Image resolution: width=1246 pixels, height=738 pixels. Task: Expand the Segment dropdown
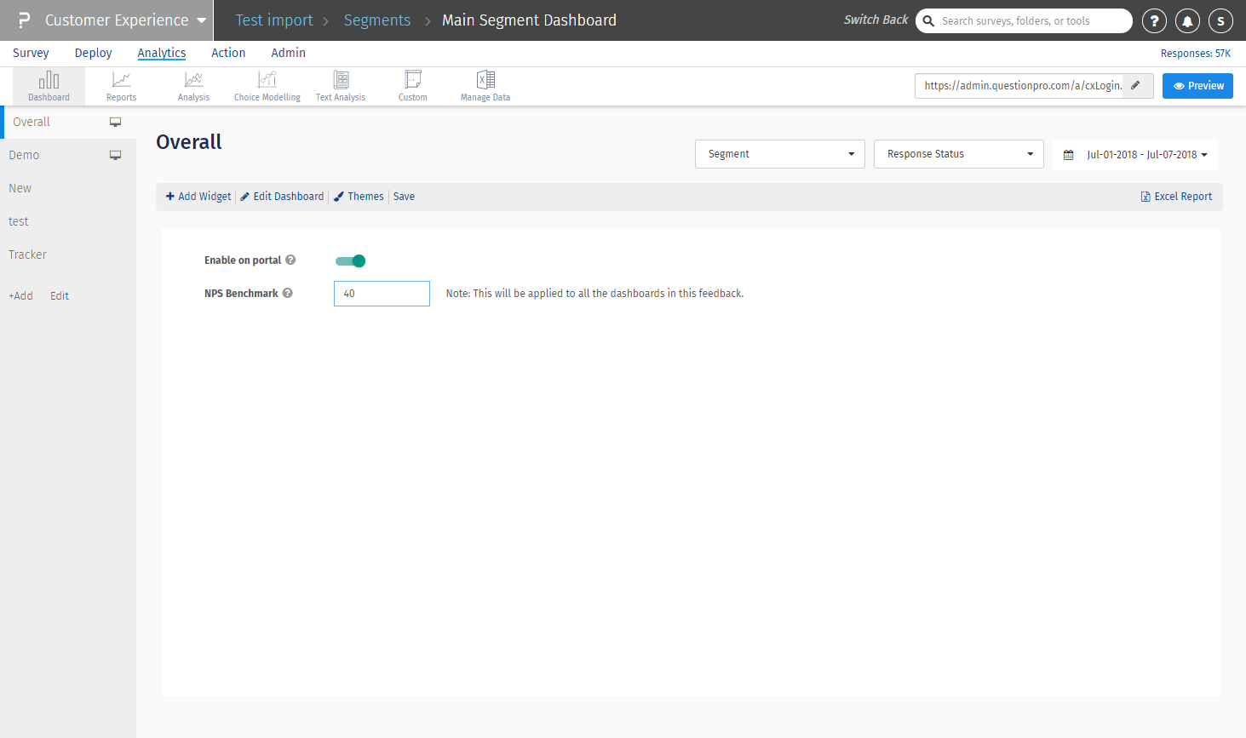pyautogui.click(x=779, y=154)
